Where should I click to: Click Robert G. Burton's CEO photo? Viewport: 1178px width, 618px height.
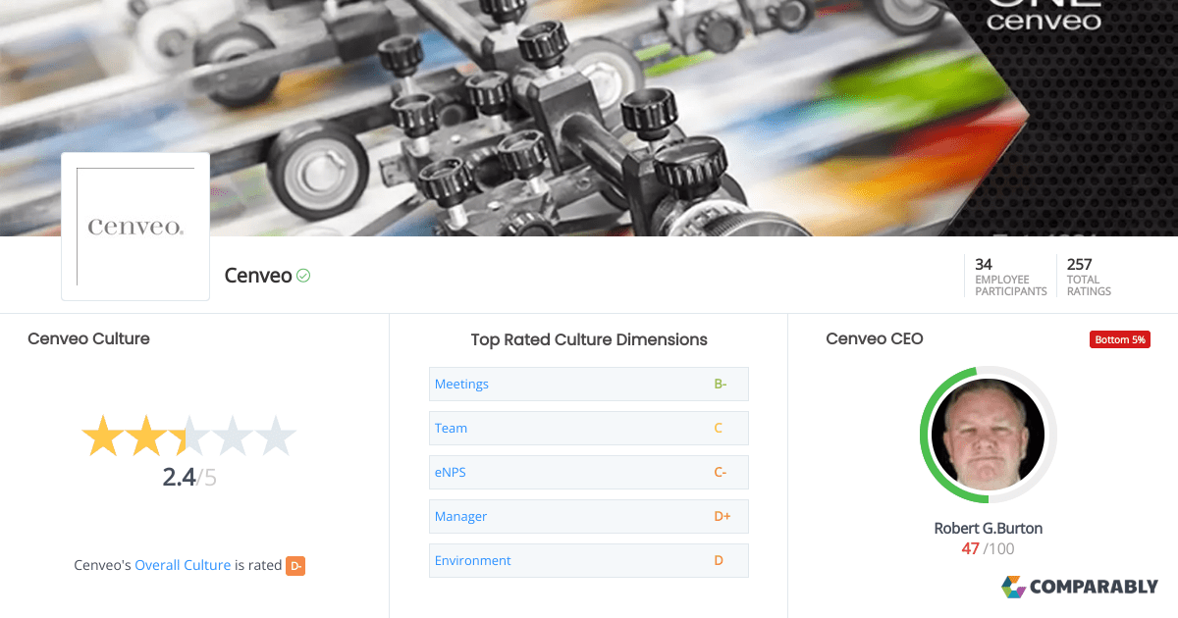point(988,436)
